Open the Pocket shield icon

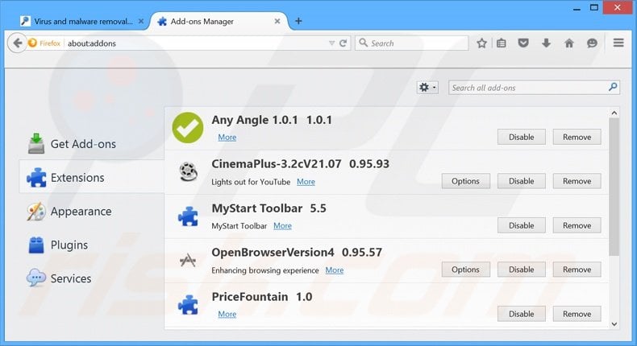(523, 43)
